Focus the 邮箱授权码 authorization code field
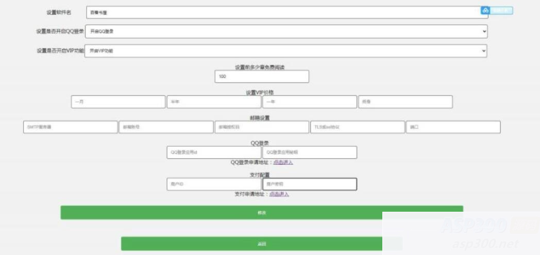 tap(262, 127)
